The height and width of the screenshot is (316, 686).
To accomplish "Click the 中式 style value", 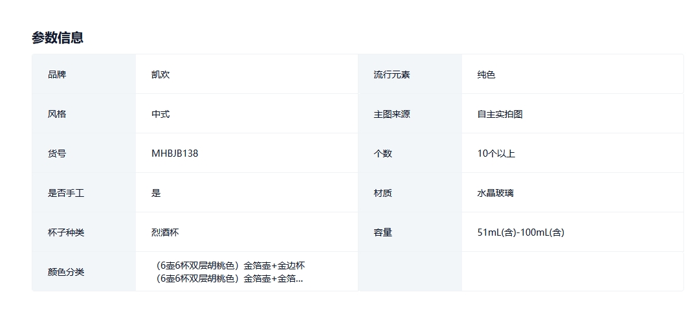I will 160,114.
